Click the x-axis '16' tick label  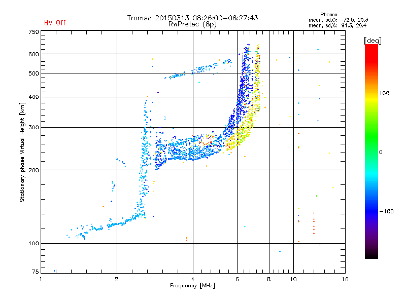click(x=345, y=279)
